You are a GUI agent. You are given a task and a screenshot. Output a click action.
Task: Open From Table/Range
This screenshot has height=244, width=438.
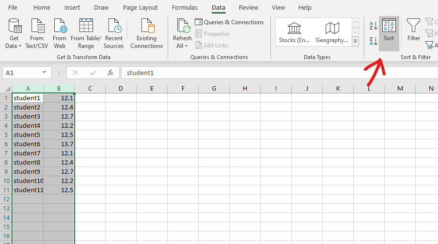pos(86,33)
